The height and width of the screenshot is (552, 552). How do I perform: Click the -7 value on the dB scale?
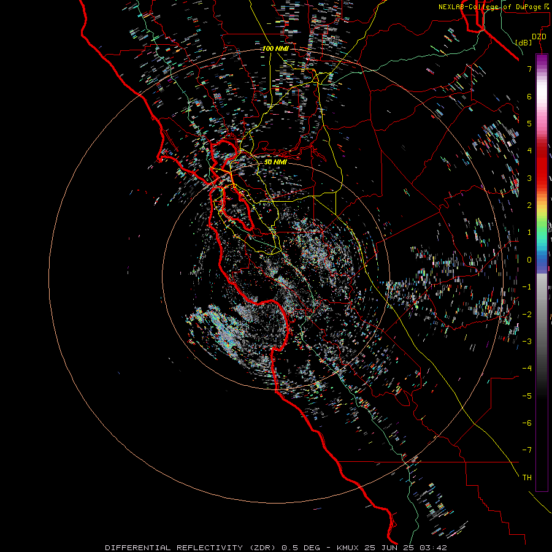tap(527, 450)
